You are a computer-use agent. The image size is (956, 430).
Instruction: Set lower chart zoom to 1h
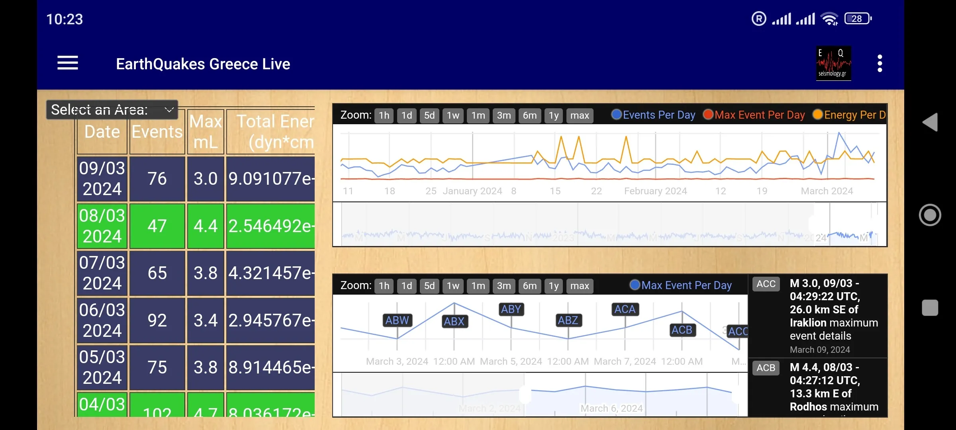coord(384,286)
